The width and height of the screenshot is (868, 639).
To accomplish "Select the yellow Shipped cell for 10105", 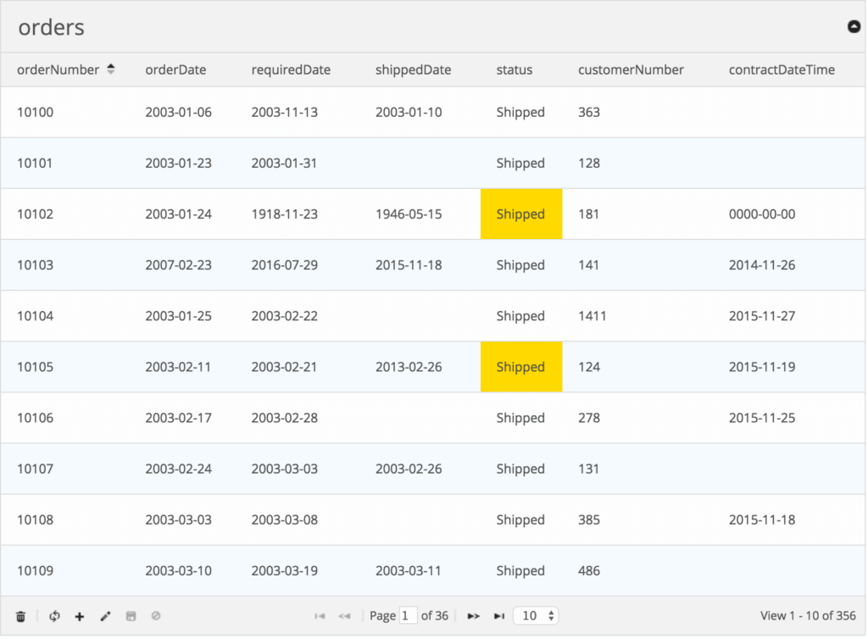I will [521, 367].
